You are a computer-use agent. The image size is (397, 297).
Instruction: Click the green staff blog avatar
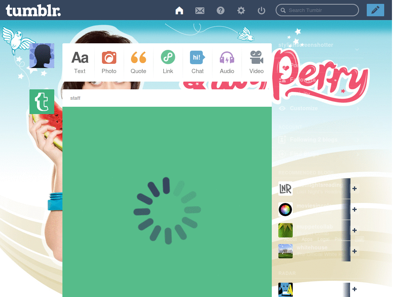coord(42,102)
